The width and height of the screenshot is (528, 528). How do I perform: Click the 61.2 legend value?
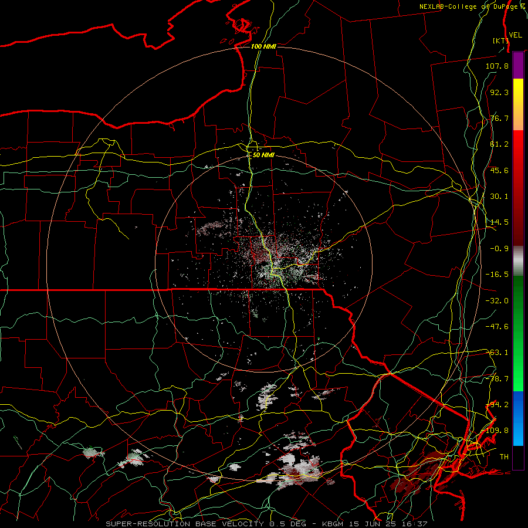click(499, 144)
